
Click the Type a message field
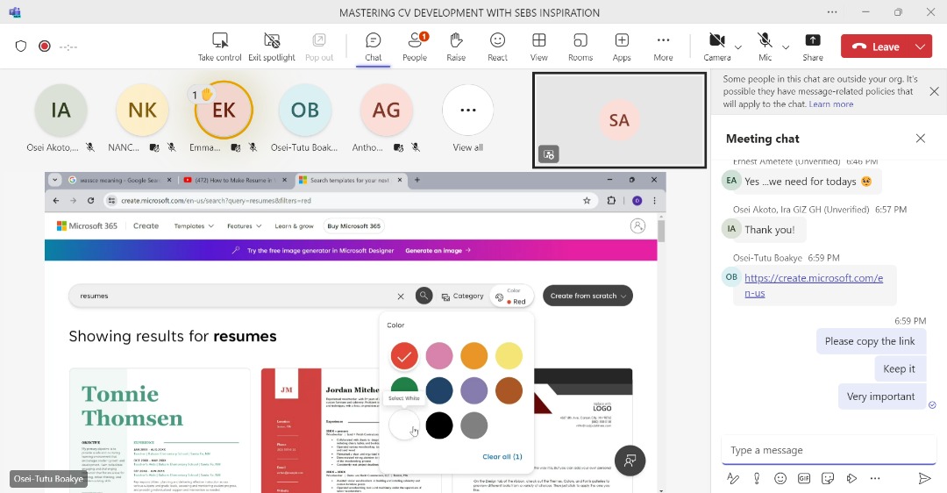coord(824,450)
